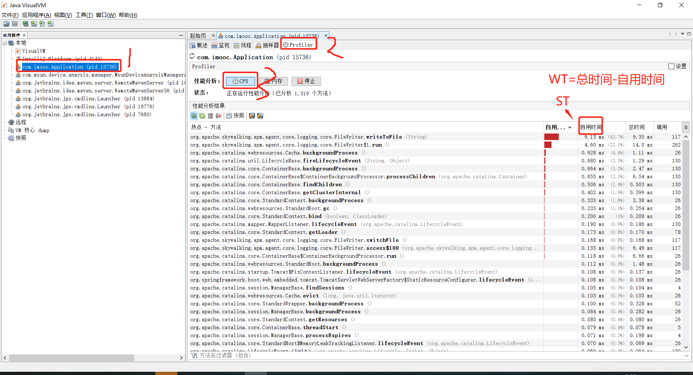The width and height of the screenshot is (693, 375).
Task: Click the VM 核心 dump icon in tree
Action: pos(11,130)
